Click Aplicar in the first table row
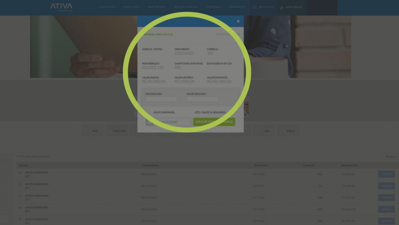 (x=386, y=174)
